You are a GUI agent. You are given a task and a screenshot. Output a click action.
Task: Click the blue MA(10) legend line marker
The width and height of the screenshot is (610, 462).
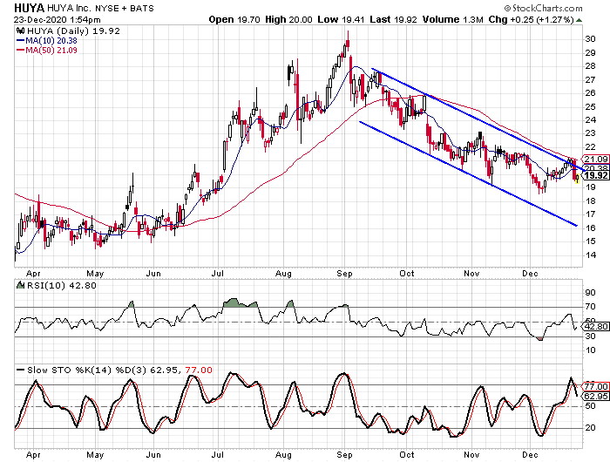pyautogui.click(x=20, y=40)
